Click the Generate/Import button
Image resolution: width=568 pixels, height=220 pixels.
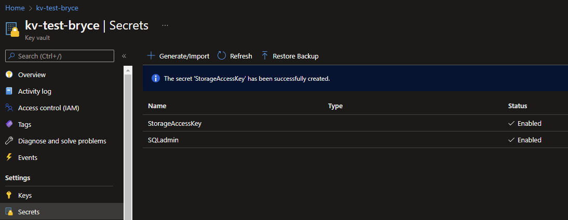[x=178, y=56]
